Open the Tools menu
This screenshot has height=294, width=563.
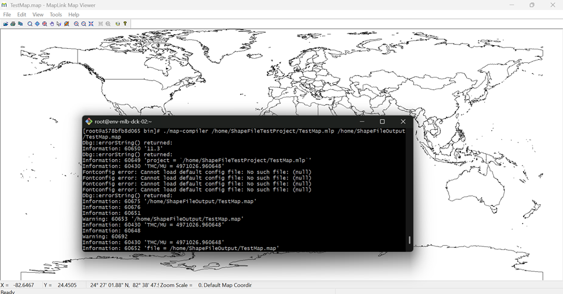coord(56,15)
